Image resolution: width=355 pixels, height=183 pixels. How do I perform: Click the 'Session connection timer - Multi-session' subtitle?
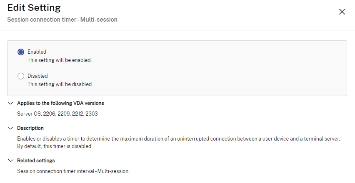click(x=62, y=20)
